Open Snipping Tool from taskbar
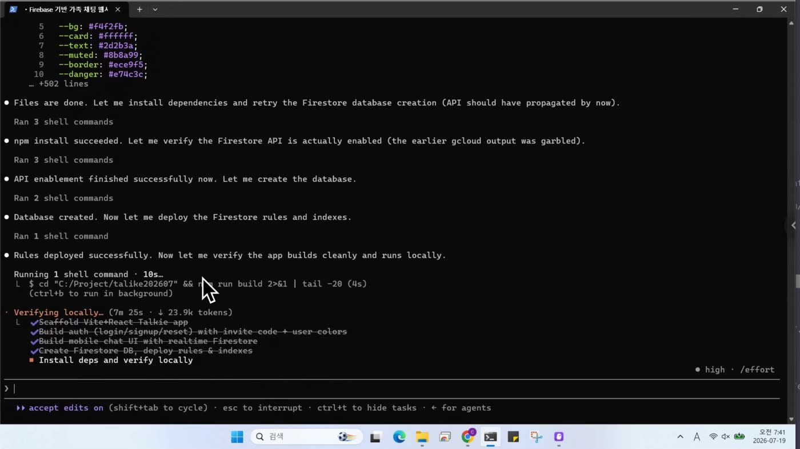 pos(536,437)
